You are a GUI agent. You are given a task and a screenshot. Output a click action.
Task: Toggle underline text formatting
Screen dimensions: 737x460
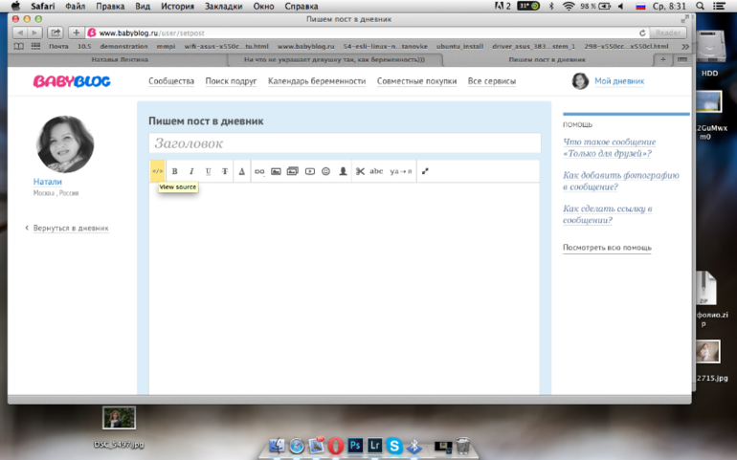[x=208, y=171]
